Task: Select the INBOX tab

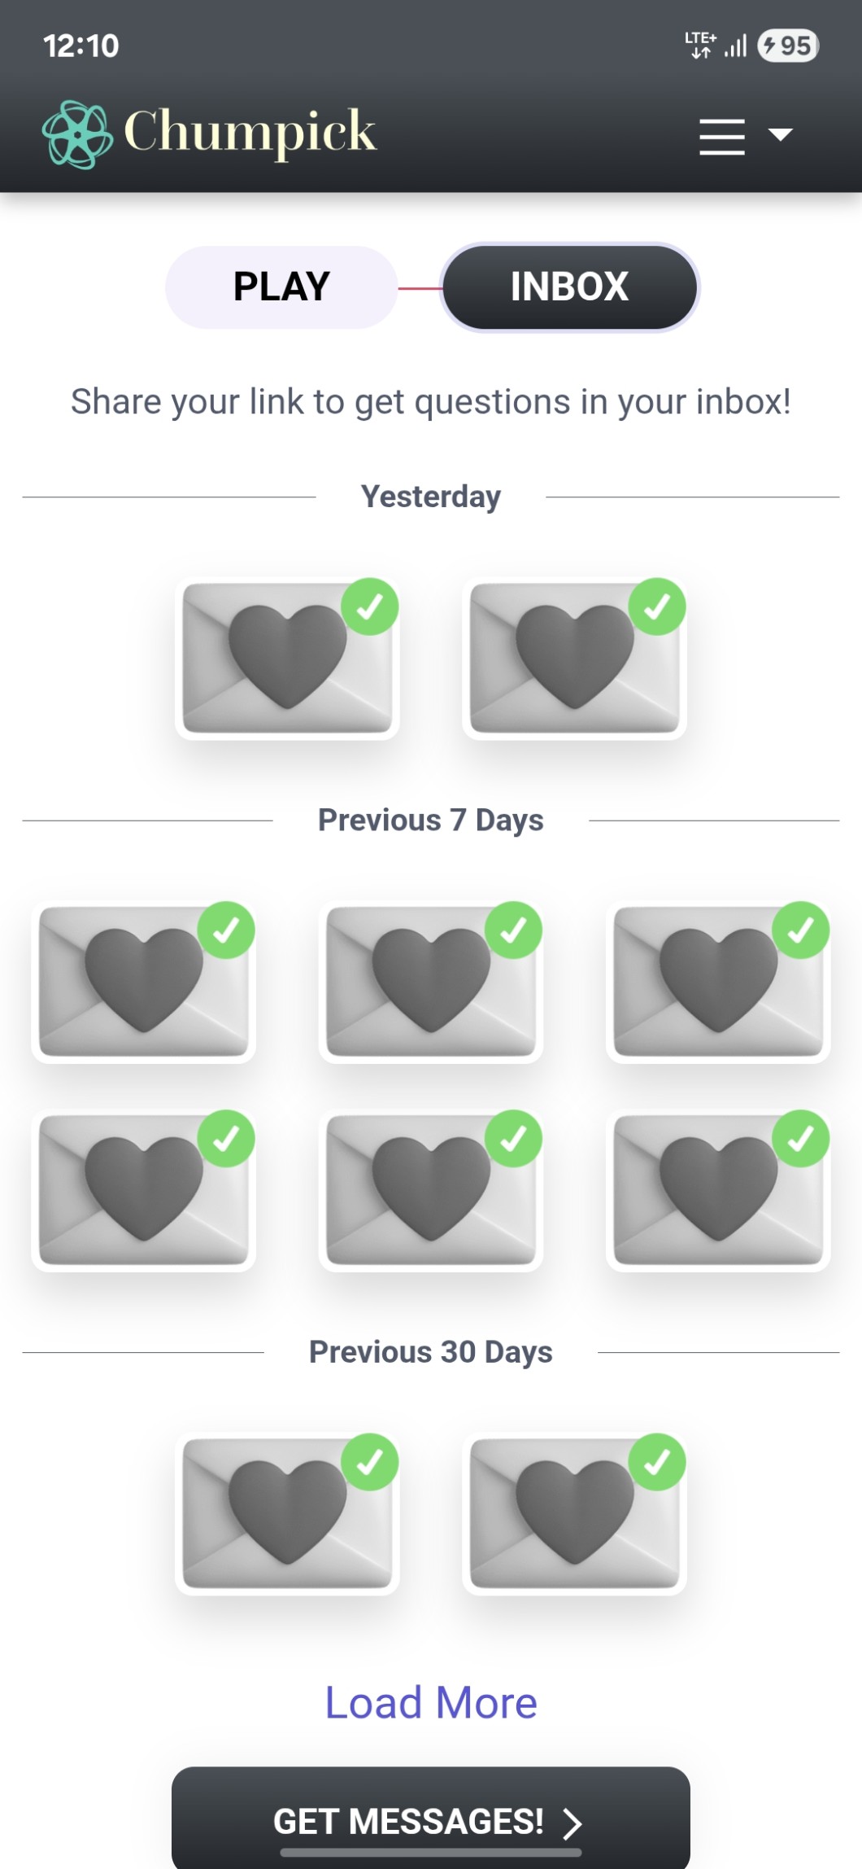Action: coord(569,287)
